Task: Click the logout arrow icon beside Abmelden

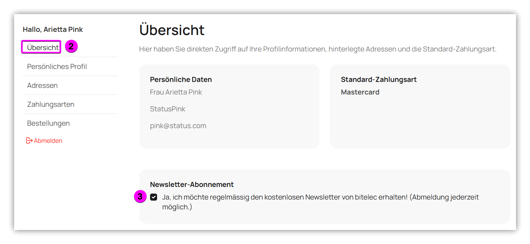Action: [29, 141]
